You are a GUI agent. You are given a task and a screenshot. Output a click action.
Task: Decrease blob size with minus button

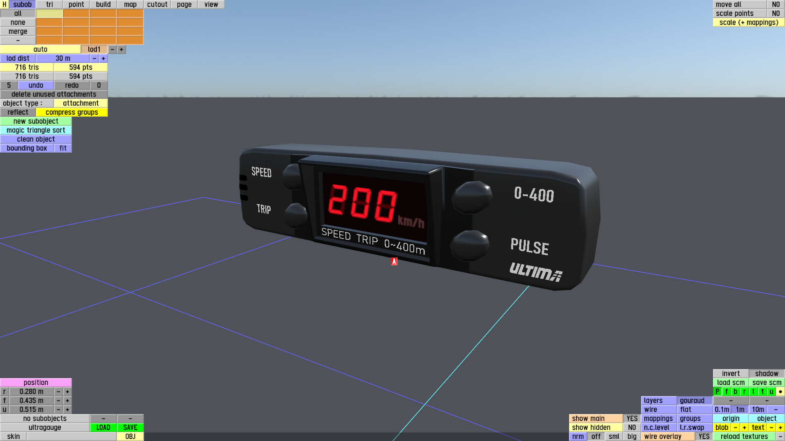735,428
